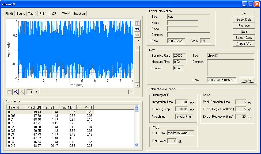This screenshot has width=261, height=154.
Task: Click the Scale field showing 1/1
Action: (205, 41)
